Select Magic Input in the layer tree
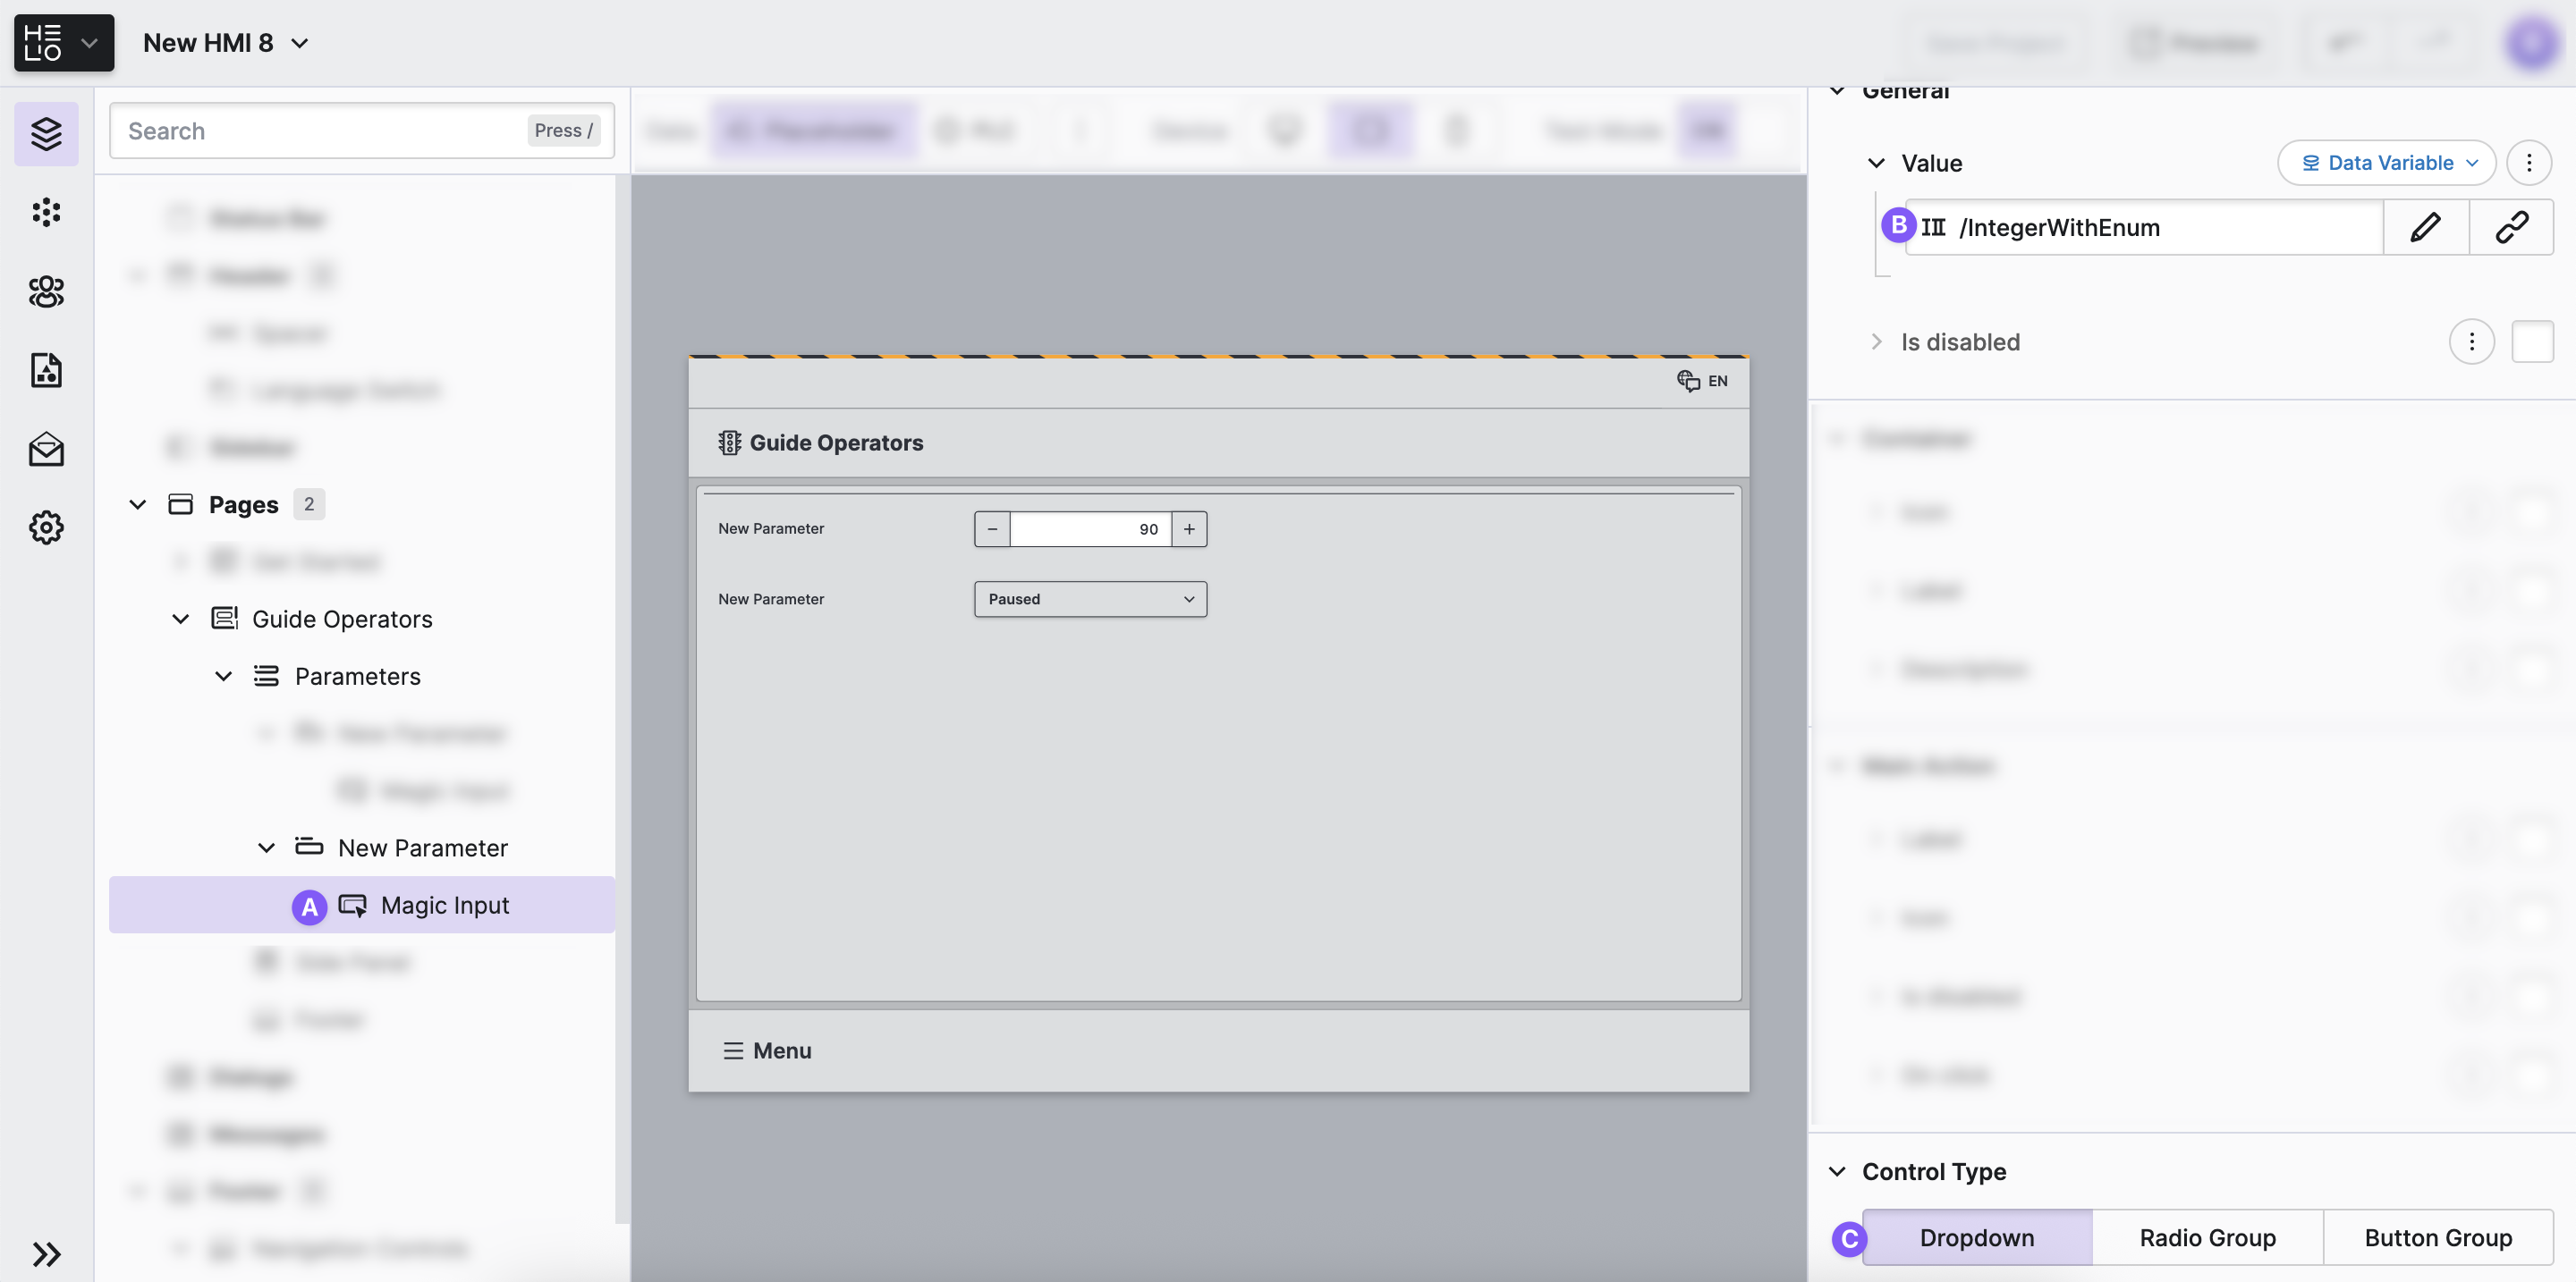 click(444, 905)
